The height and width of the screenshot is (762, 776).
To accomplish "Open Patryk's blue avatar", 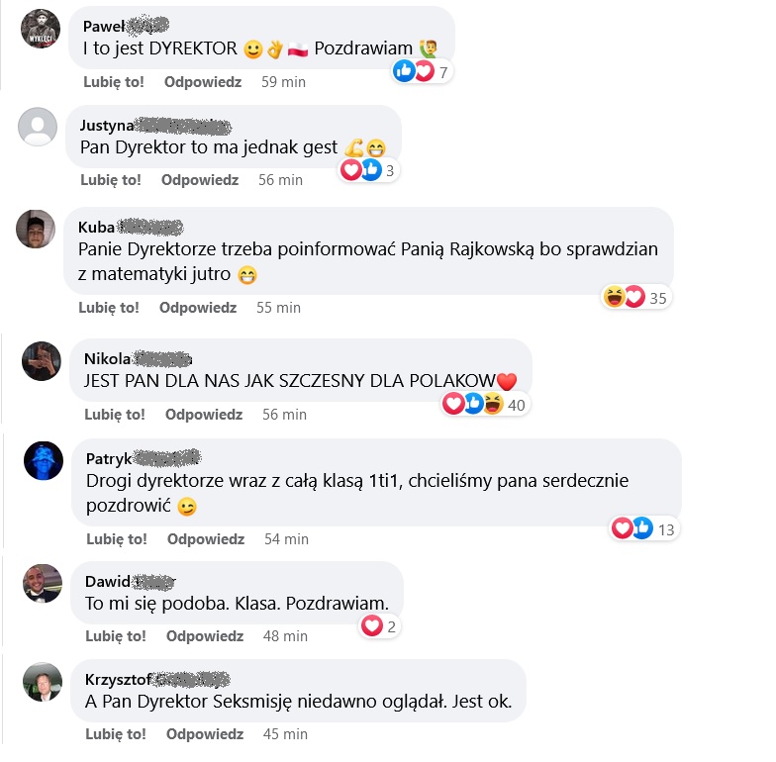I will click(x=44, y=461).
